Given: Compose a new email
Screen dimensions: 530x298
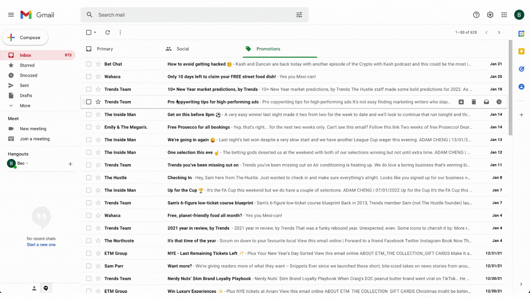Looking at the screenshot, I should tap(25, 38).
